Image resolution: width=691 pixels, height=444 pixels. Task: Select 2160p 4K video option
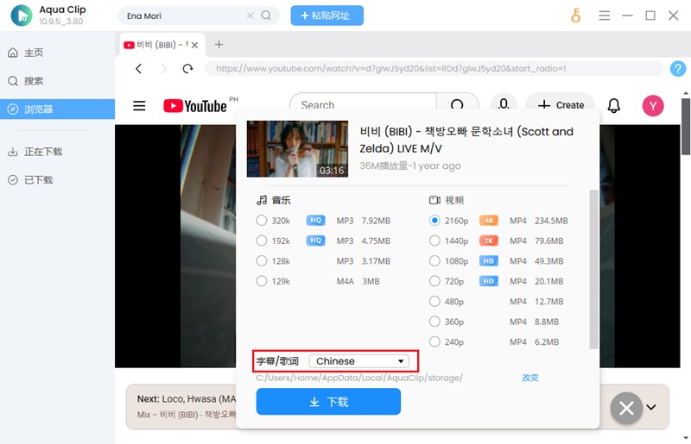434,221
